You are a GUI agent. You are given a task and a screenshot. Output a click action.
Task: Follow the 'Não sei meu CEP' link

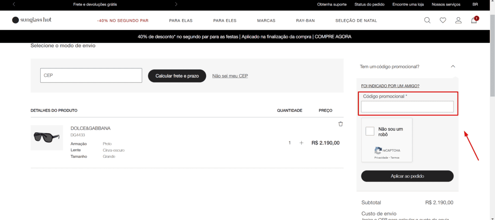point(230,76)
